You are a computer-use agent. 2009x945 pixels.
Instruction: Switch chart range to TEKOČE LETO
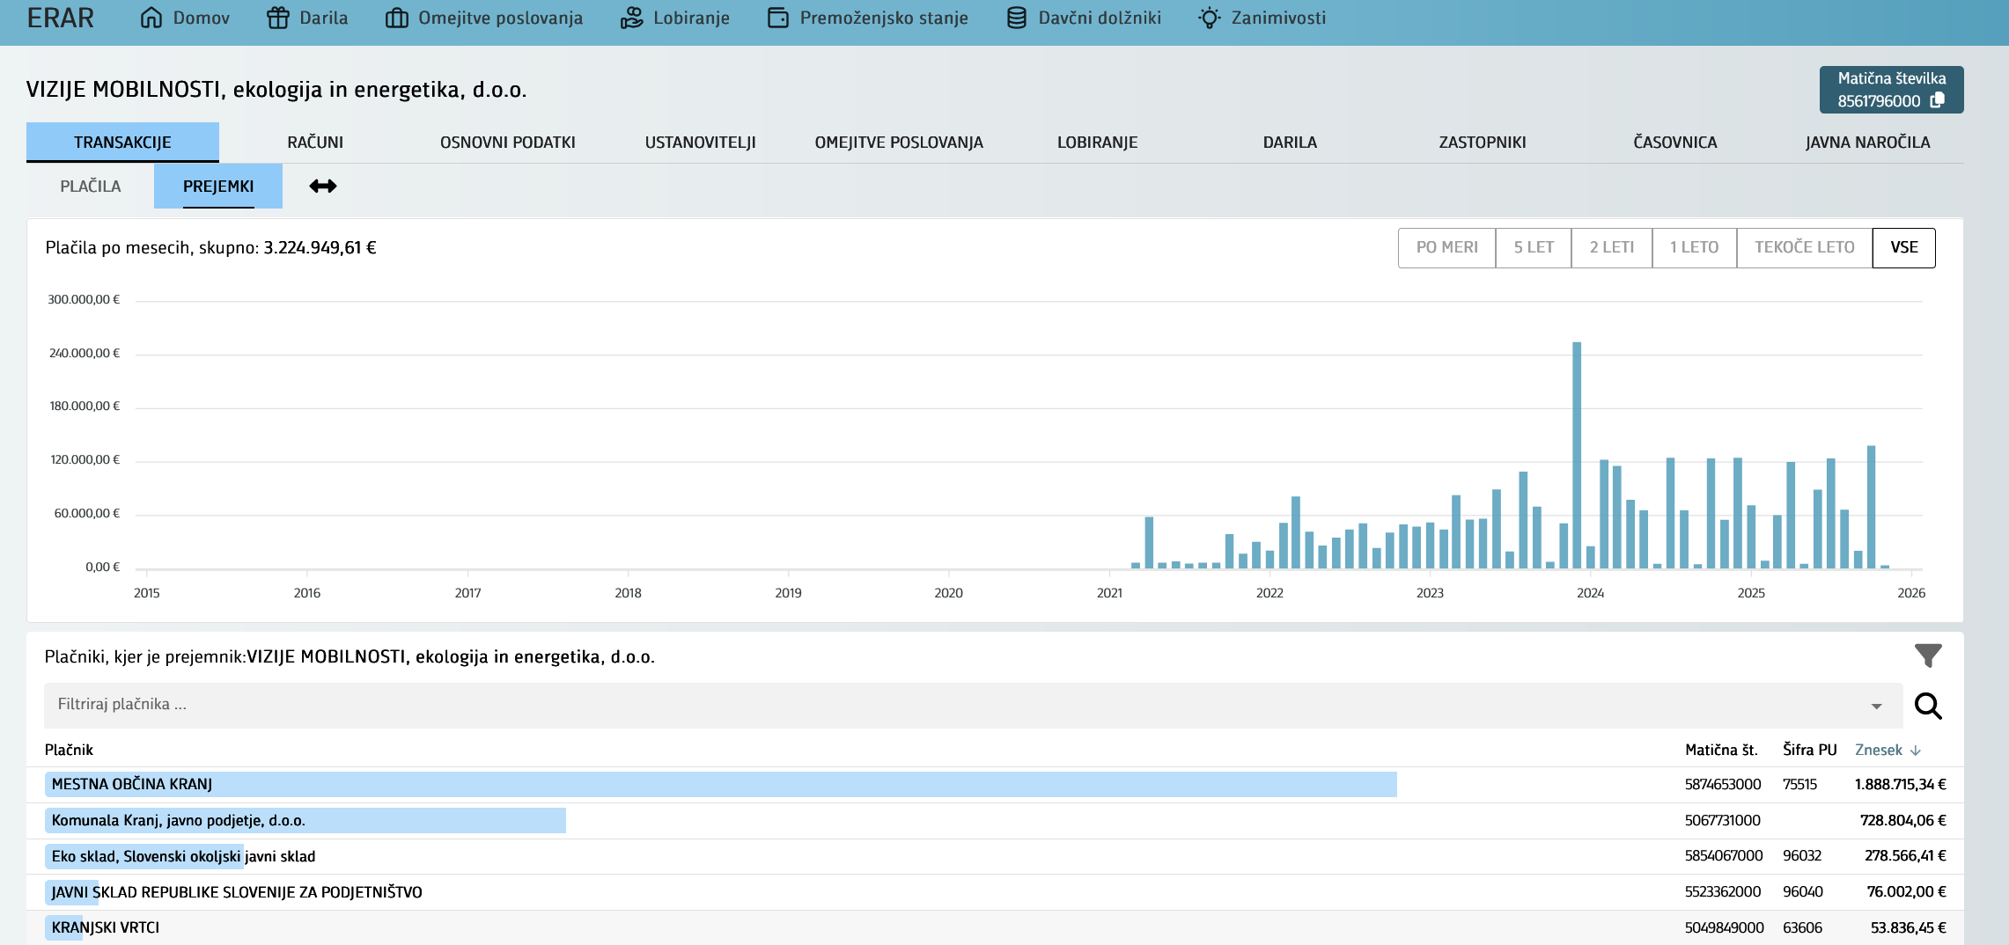pyautogui.click(x=1804, y=247)
